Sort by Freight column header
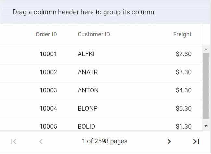Viewport: 211px width, 154px height. [182, 34]
